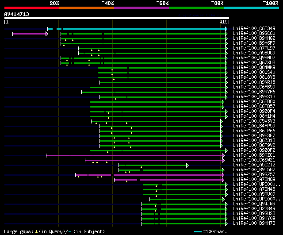The width and height of the screenshot is (283, 235).
Task: Select the query name AV414713
Action: (17, 14)
